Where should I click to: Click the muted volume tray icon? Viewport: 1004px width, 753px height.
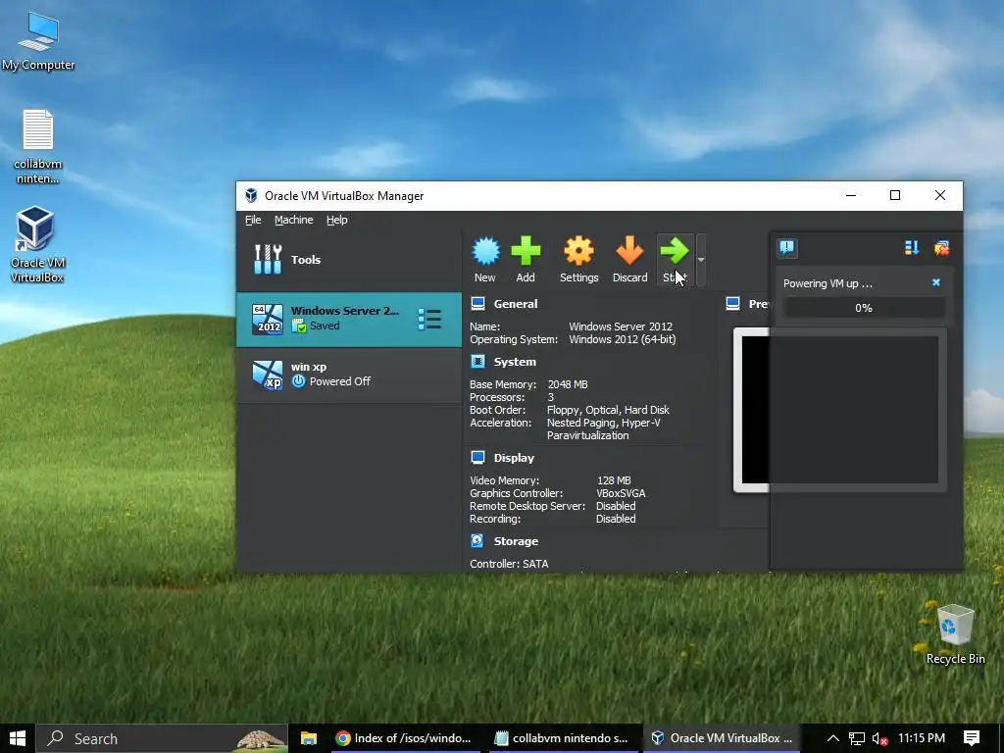coord(879,738)
